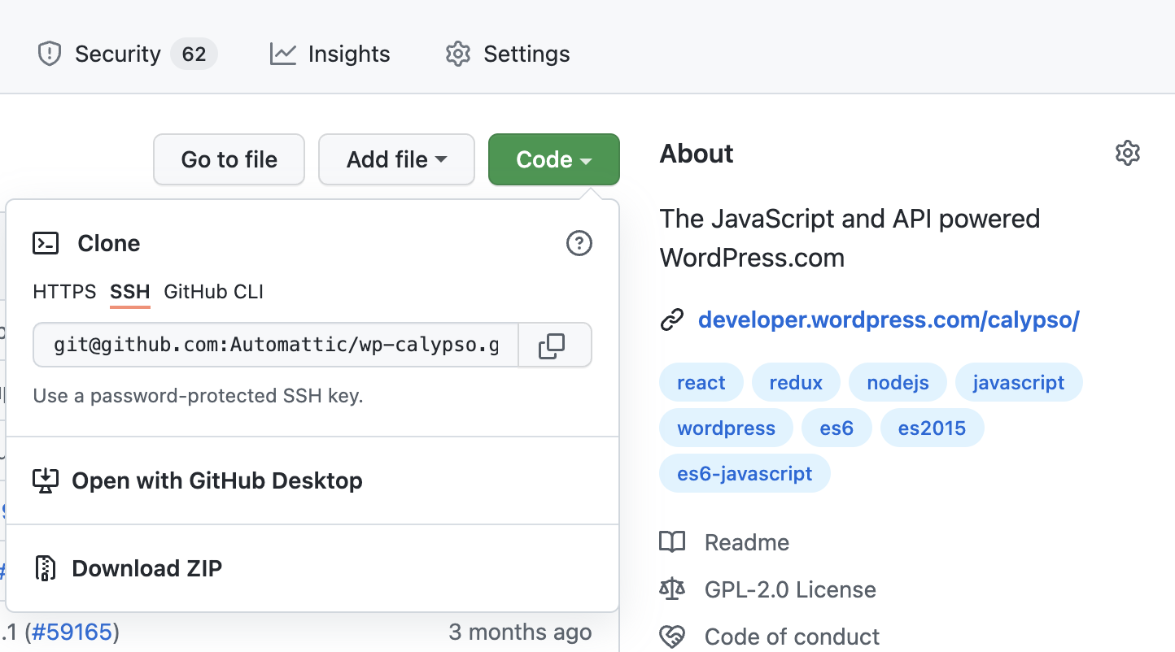Open the Security tab
Screen dimensions: 1175x652
tap(127, 54)
